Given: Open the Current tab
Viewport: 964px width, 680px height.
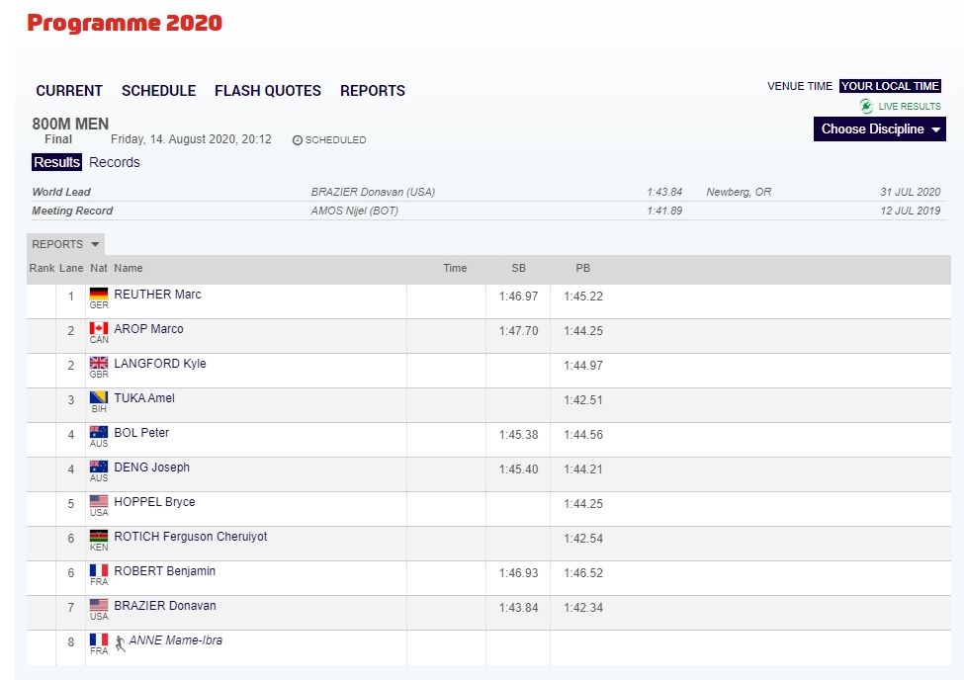Looking at the screenshot, I should (69, 91).
